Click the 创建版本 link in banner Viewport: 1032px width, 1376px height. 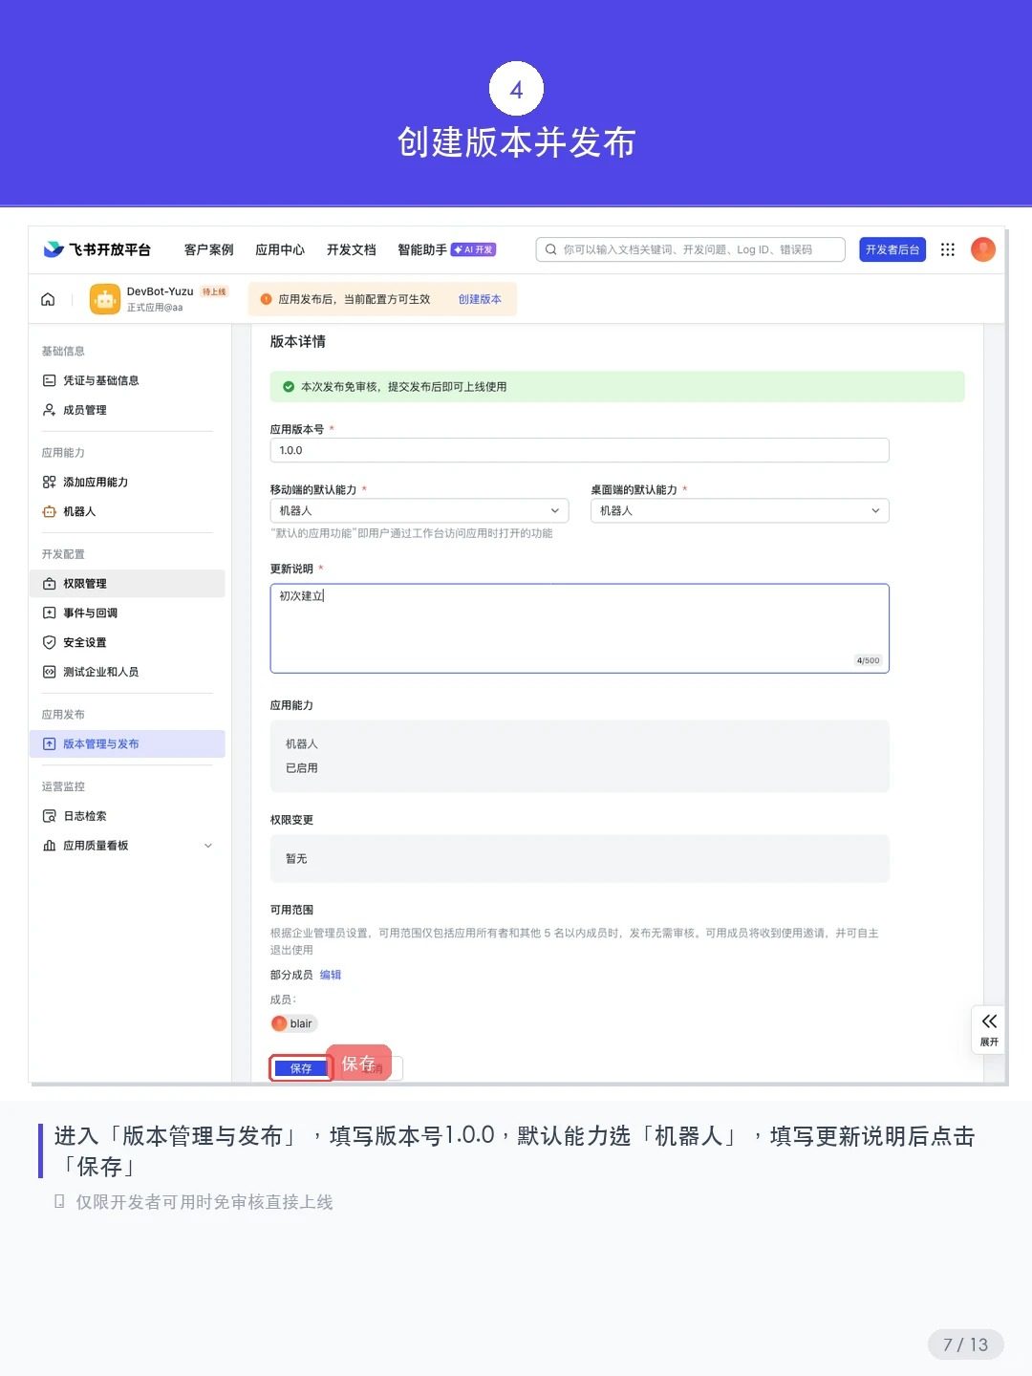coord(480,299)
